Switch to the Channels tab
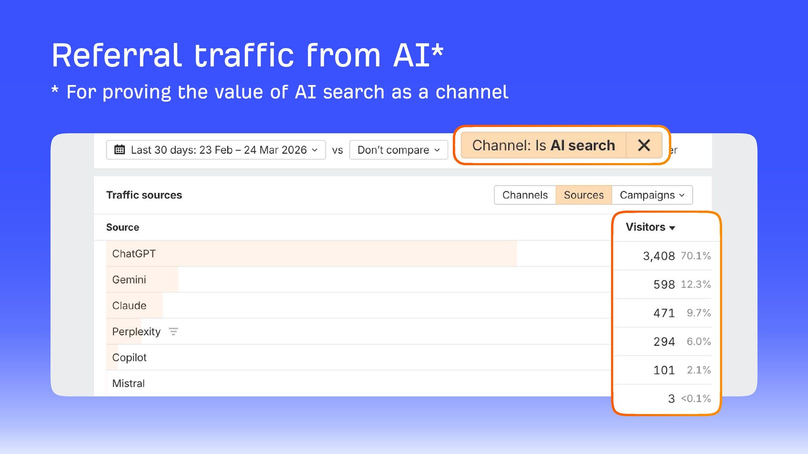This screenshot has height=454, width=808. click(x=525, y=195)
